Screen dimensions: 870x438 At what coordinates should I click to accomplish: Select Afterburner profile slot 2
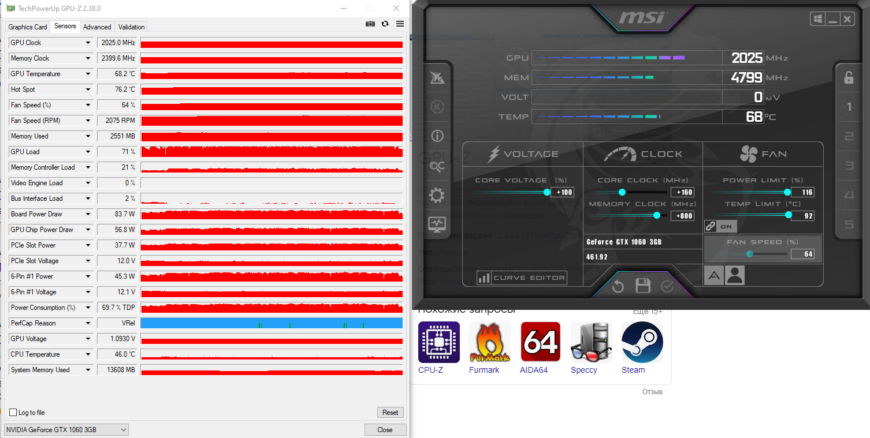pyautogui.click(x=849, y=136)
